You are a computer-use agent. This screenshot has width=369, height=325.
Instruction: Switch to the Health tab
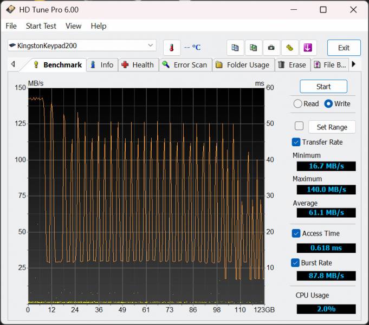[138, 64]
